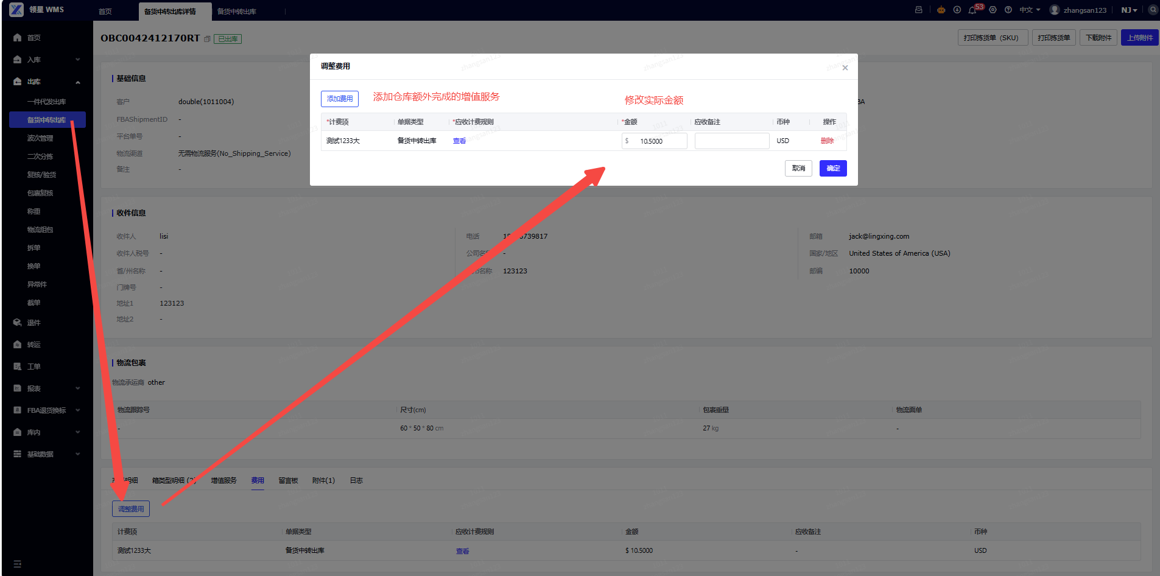Click the 库内 warehouse icon in sidebar
Screen dimensions: 1160x576
tap(17, 432)
